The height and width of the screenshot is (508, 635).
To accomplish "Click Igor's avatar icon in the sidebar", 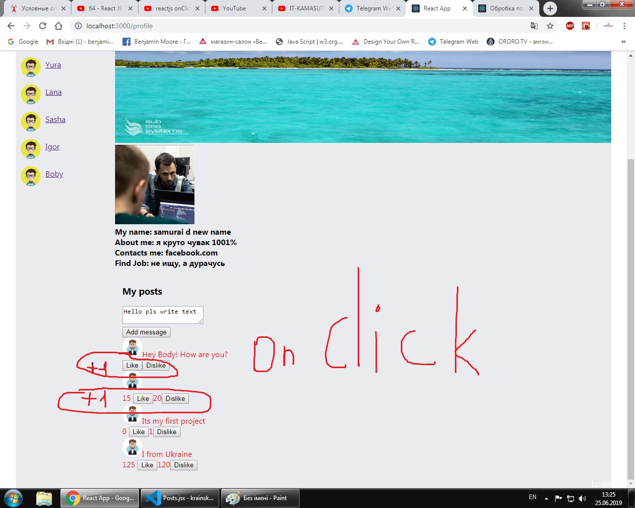I will coord(31,148).
